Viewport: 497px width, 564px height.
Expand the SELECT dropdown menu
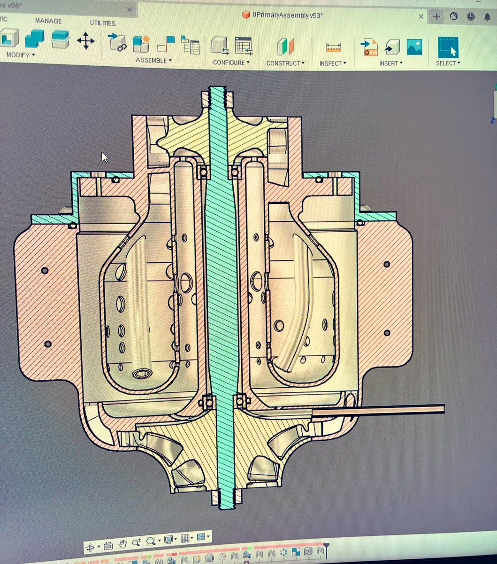pos(448,63)
